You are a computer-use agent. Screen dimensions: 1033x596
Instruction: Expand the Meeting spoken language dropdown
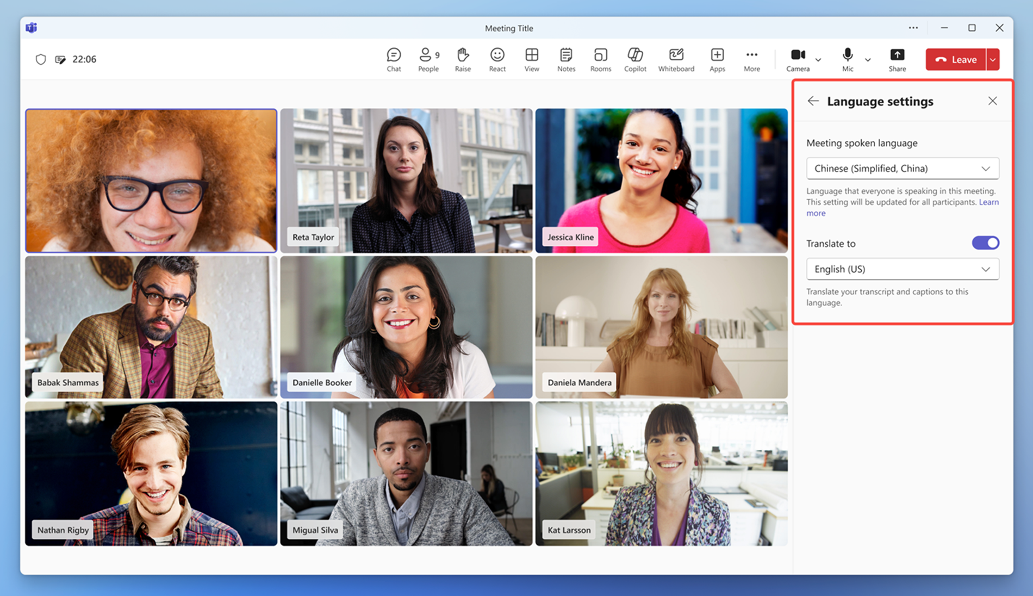tap(902, 169)
